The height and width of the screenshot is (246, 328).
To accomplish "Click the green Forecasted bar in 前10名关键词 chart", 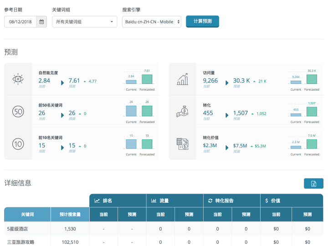I will (x=147, y=144).
